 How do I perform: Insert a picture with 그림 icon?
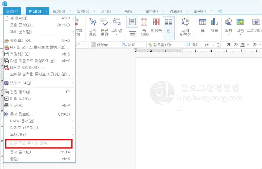coord(240,27)
